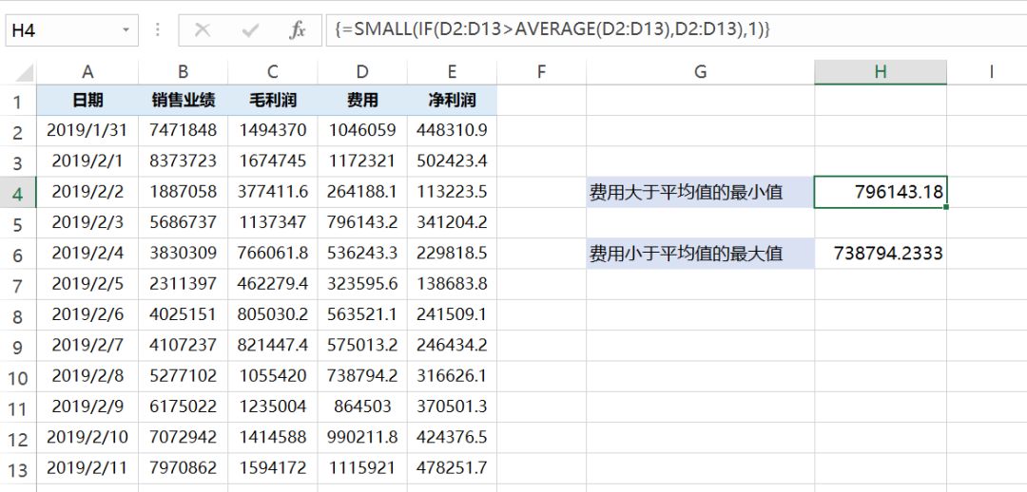Click net profit cell 424376.5

(x=452, y=438)
